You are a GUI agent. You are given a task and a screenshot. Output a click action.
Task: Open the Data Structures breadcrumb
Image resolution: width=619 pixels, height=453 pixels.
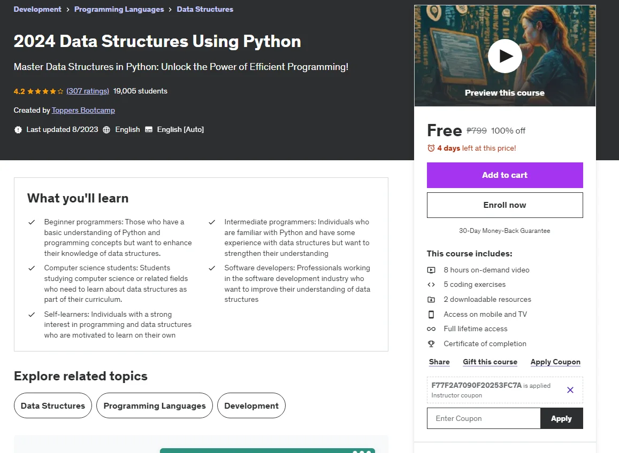205,9
